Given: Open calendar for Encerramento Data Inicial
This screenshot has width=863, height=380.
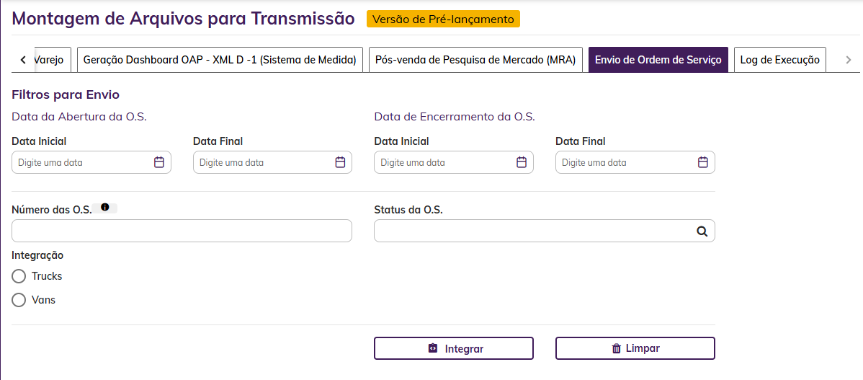Looking at the screenshot, I should (522, 162).
